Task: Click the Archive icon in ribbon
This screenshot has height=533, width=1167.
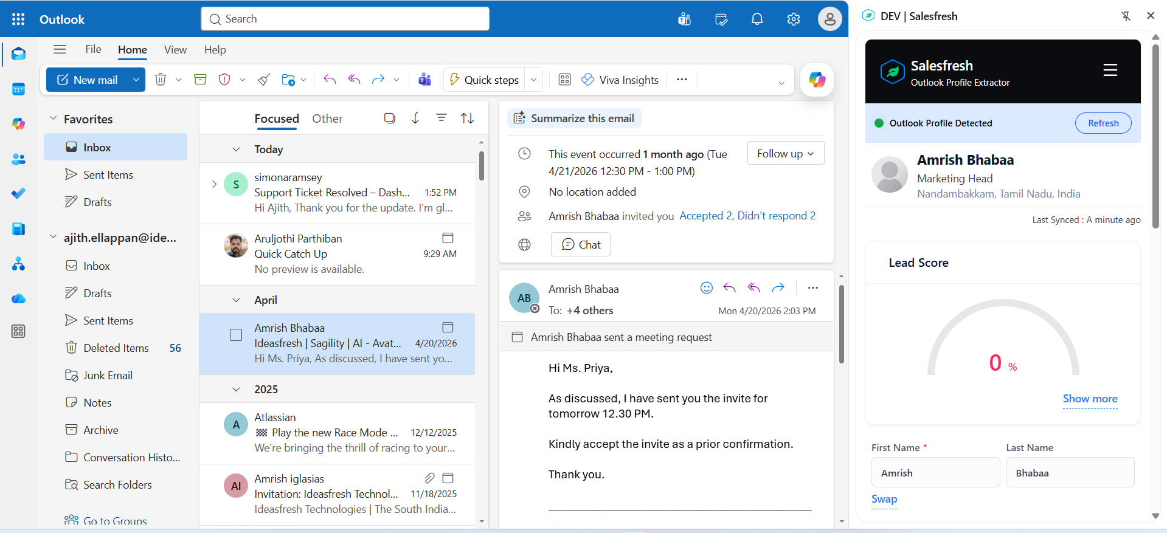Action: 200,80
